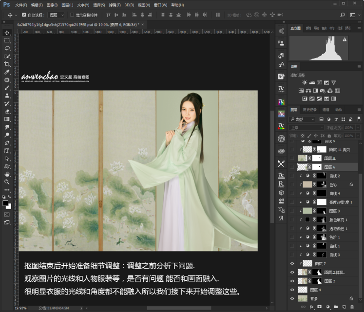Close the open document tab
Viewport: 364px width, 312px height.
(143, 24)
